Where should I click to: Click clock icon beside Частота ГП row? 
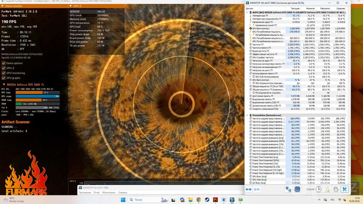click(x=250, y=44)
